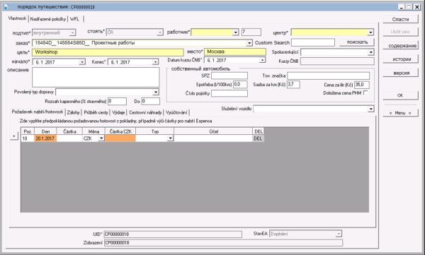Click the field with 7 beside работник

click(x=251, y=32)
